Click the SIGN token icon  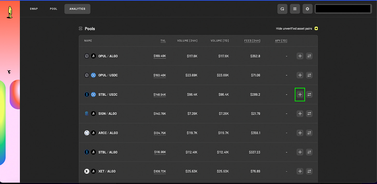tap(87, 114)
